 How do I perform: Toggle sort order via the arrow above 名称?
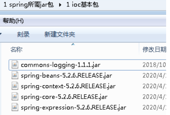tap(73, 44)
